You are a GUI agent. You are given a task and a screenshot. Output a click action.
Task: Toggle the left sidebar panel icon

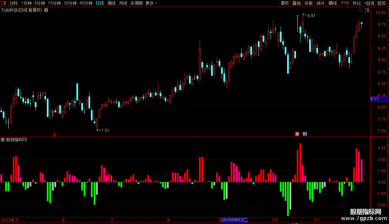(4, 3)
